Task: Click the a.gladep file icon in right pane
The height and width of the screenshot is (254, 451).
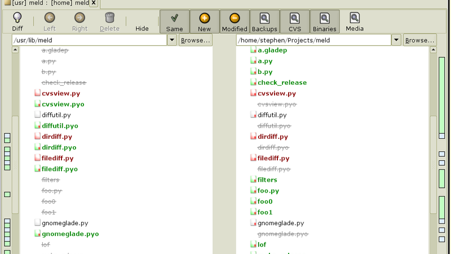Action: [253, 51]
